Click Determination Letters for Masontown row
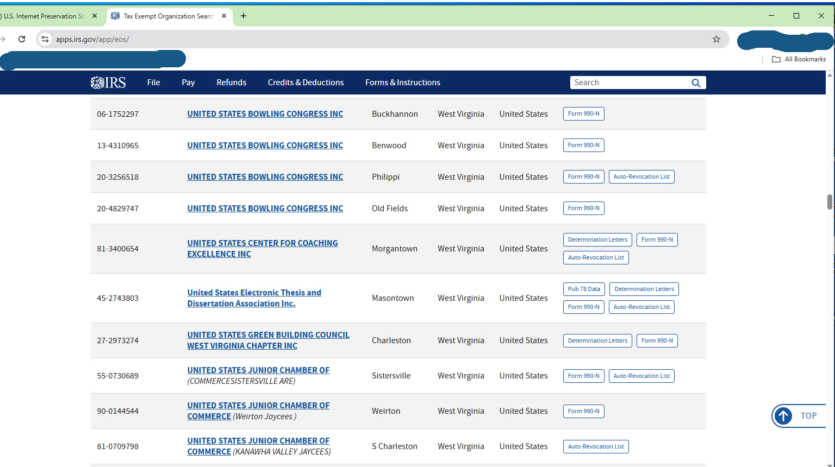Image resolution: width=835 pixels, height=467 pixels. [x=644, y=289]
